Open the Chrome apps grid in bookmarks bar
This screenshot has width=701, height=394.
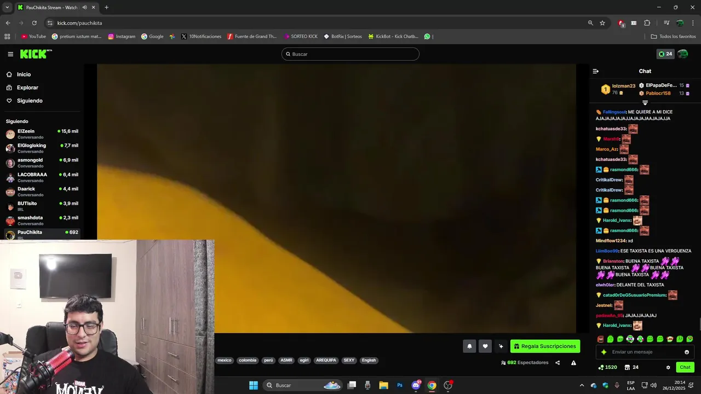click(x=7, y=37)
